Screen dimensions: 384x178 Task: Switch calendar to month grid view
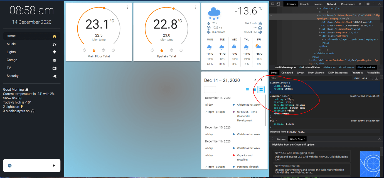(x=247, y=90)
